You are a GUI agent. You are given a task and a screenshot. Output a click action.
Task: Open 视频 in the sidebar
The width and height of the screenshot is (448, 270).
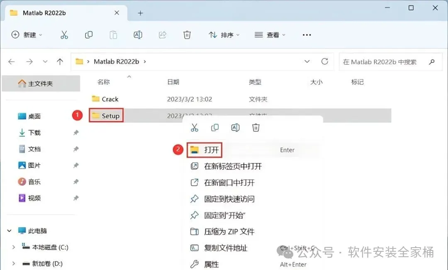coord(29,198)
